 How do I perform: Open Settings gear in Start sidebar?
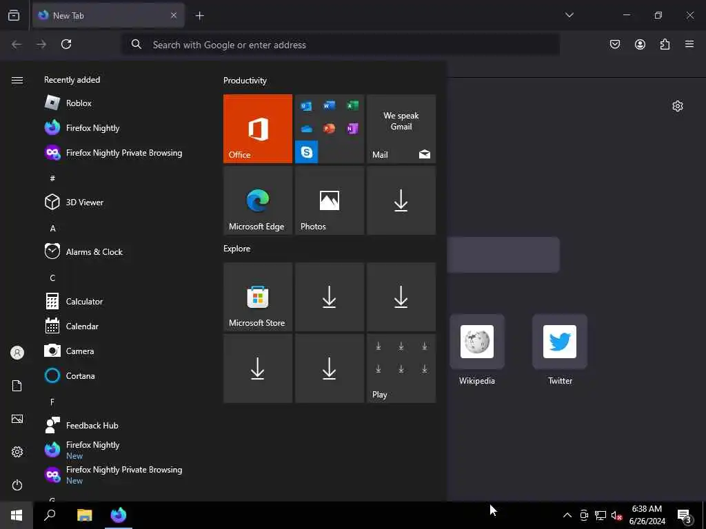[x=17, y=452]
